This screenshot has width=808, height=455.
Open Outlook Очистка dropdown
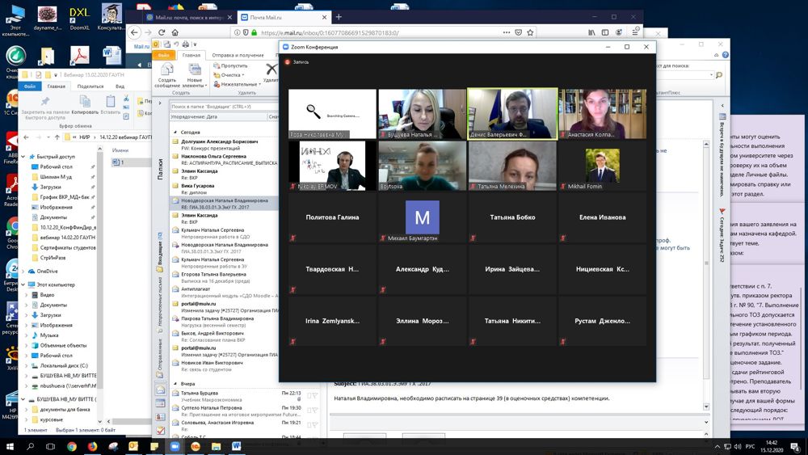point(229,75)
